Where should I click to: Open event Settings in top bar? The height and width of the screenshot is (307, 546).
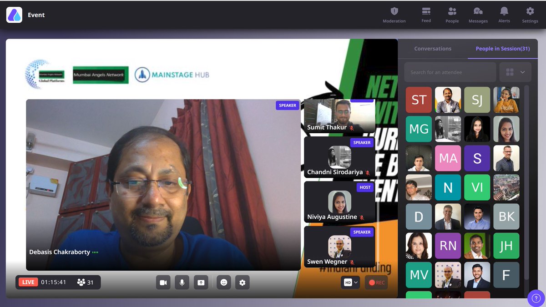530,15
